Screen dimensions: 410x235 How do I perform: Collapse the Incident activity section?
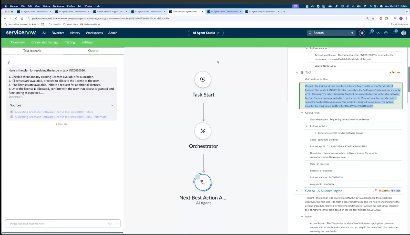point(307,126)
